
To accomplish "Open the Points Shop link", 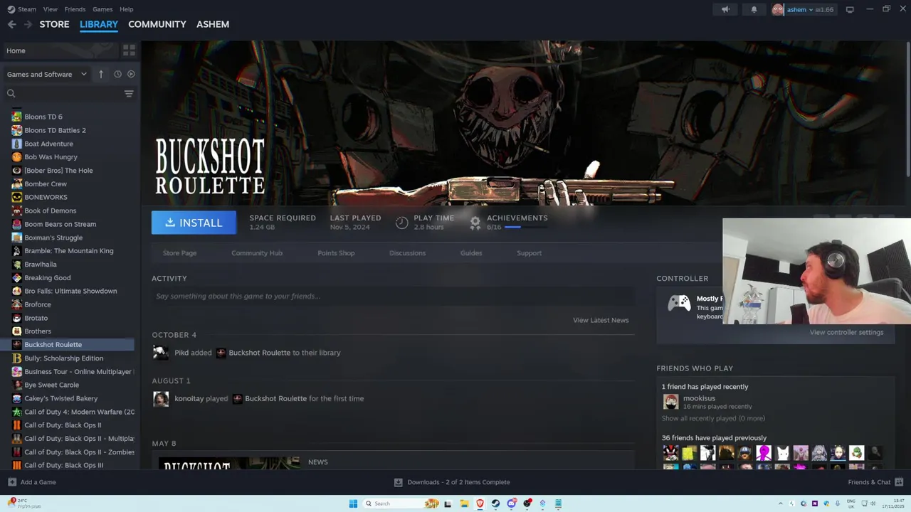I will coord(336,253).
